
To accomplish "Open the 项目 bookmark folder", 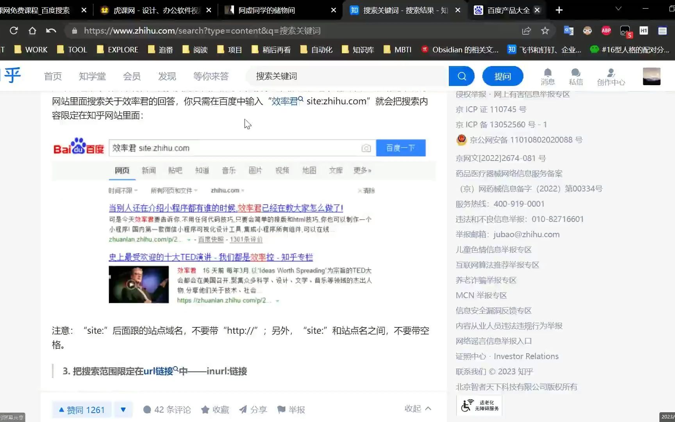I will coord(229,50).
